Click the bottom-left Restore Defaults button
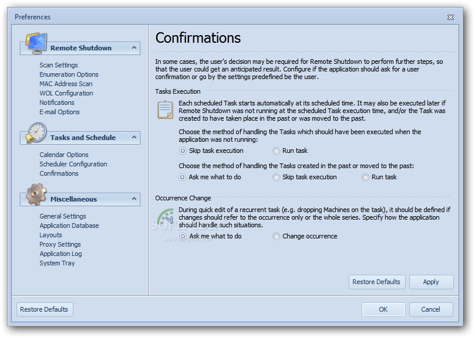The image size is (475, 338). pyautogui.click(x=44, y=309)
